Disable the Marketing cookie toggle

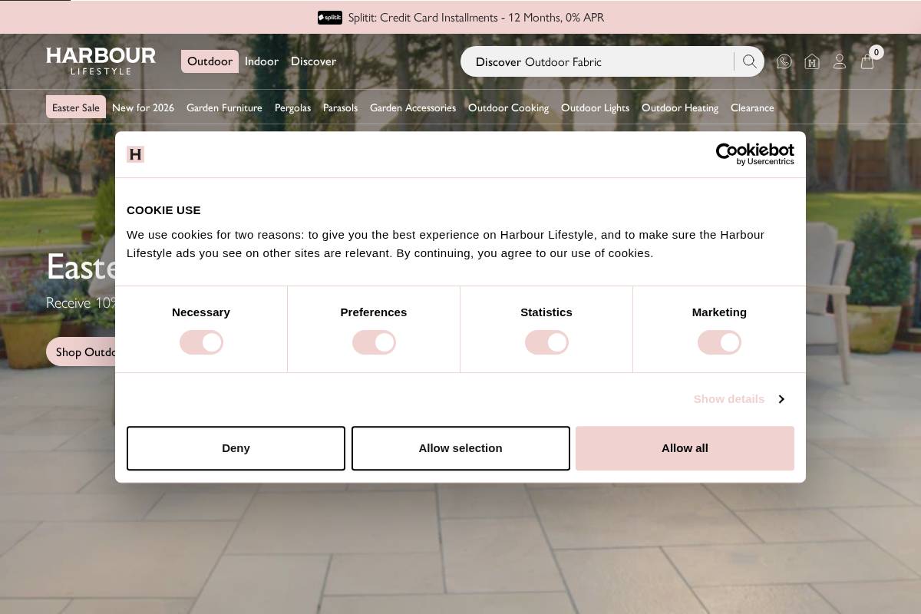tap(719, 342)
